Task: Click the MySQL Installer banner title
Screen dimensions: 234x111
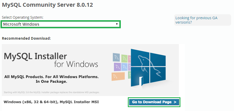Action: (x=36, y=56)
